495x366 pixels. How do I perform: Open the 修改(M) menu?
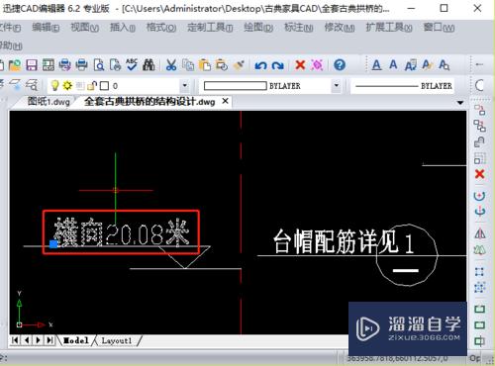pyautogui.click(x=340, y=28)
